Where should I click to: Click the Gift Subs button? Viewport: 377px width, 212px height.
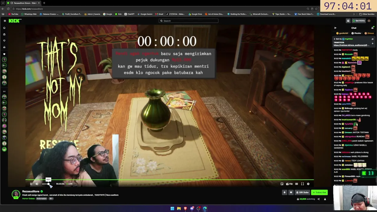click(302, 192)
